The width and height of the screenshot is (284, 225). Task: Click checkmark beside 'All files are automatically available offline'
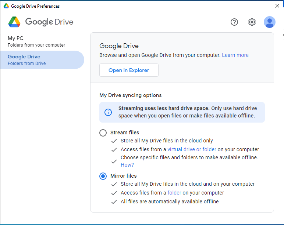pyautogui.click(x=114, y=202)
